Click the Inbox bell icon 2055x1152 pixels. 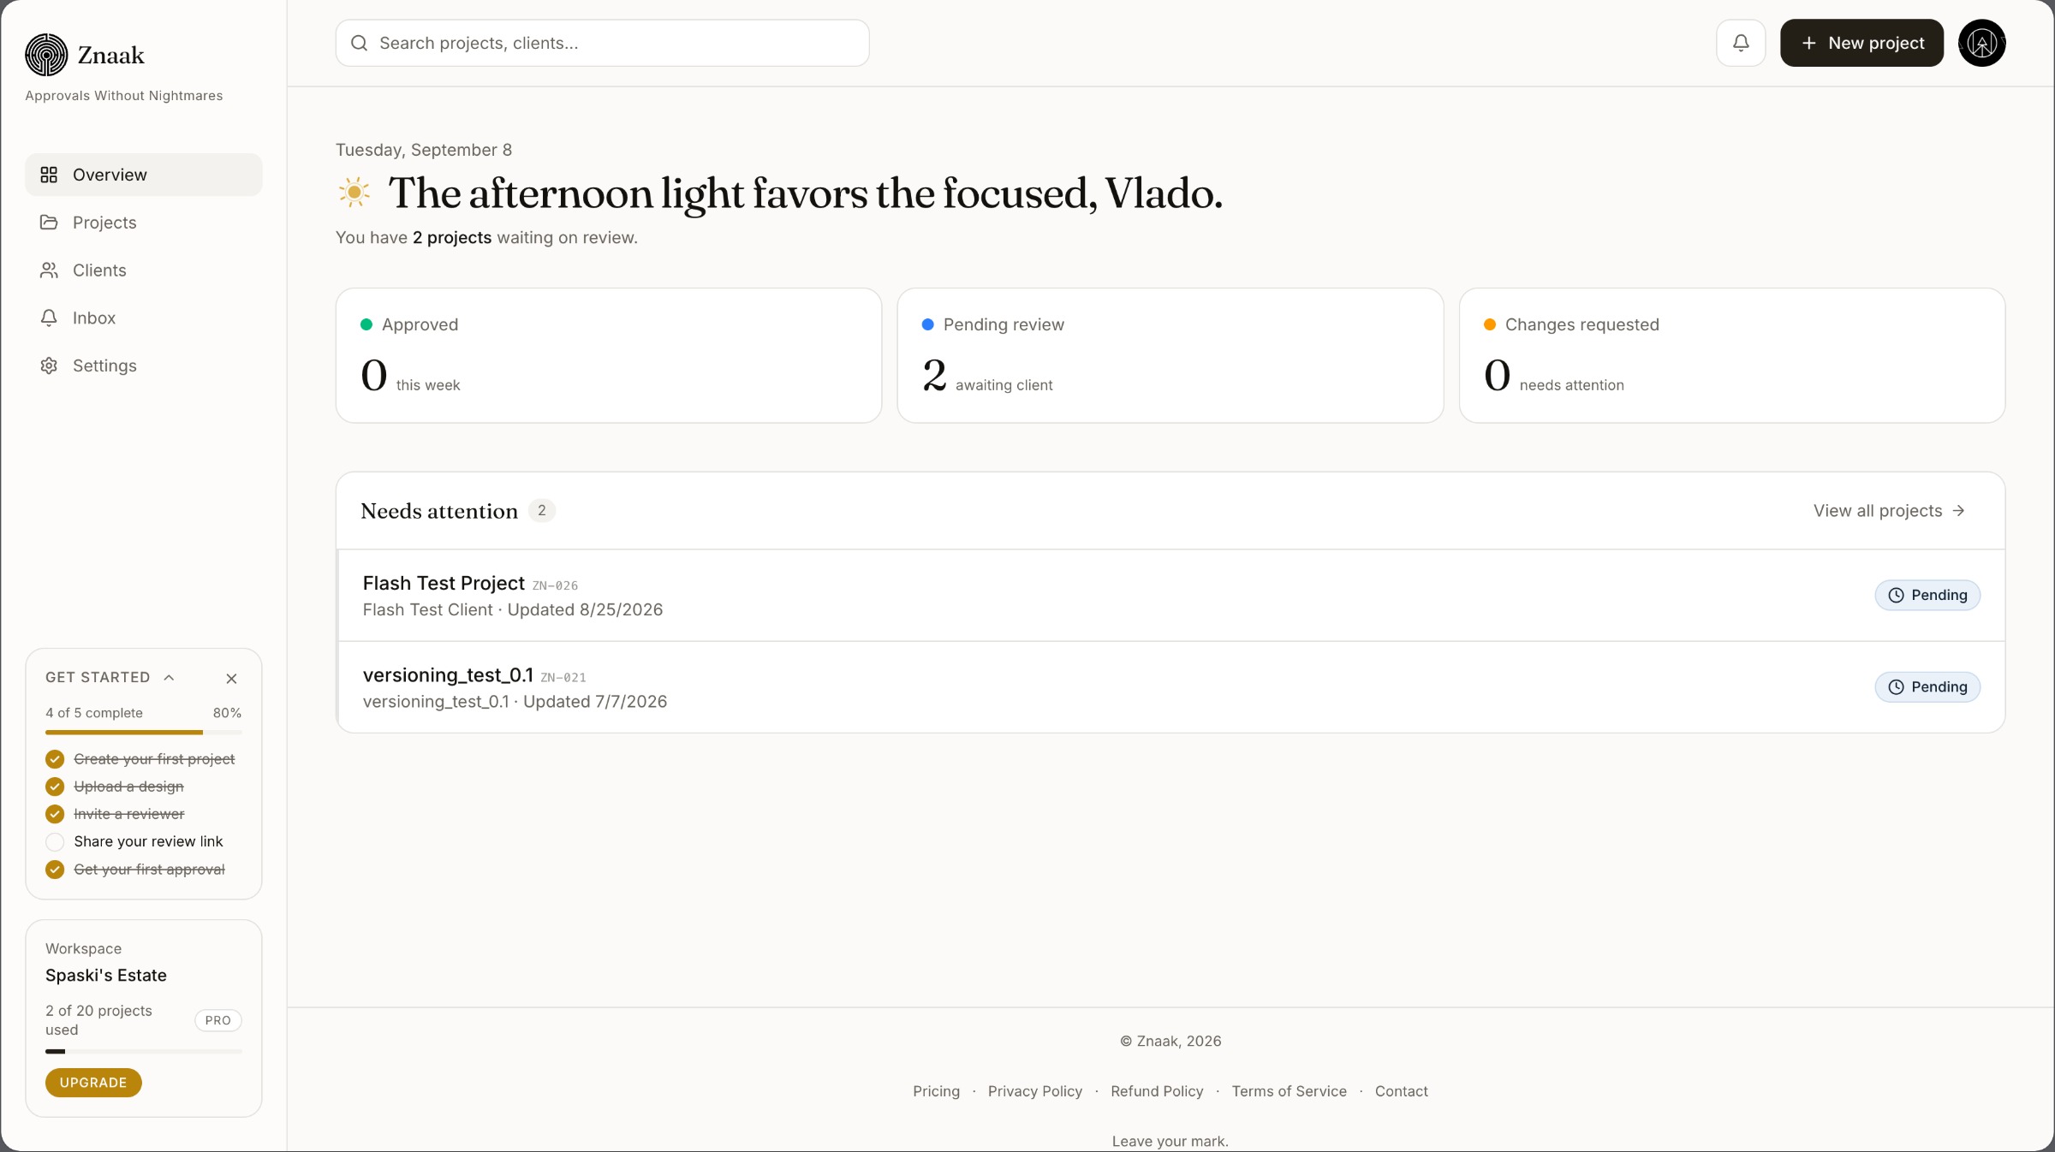point(49,318)
